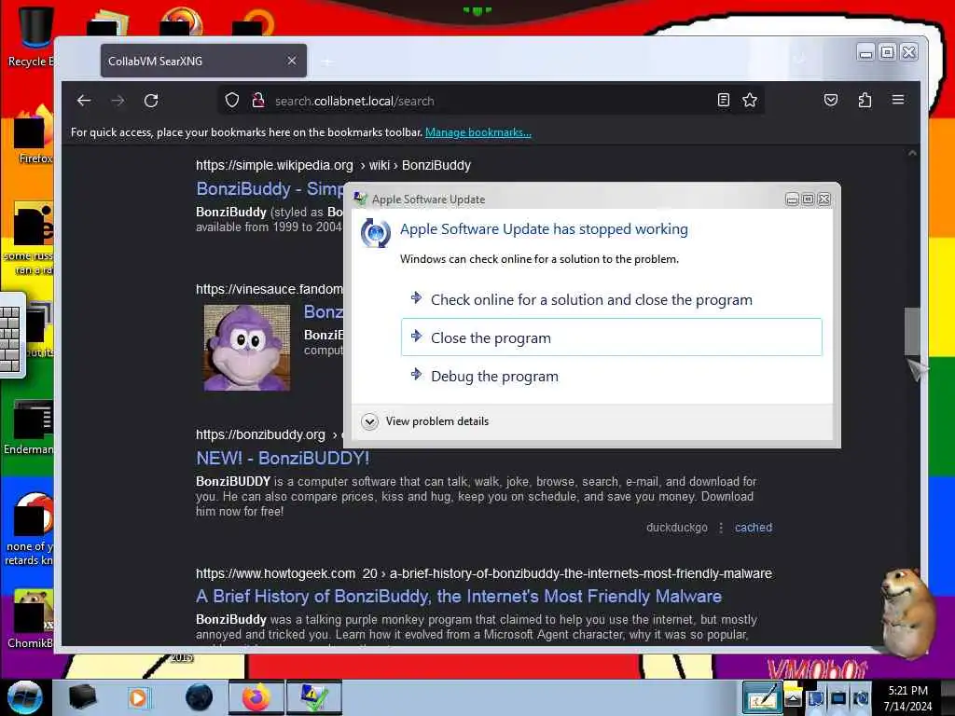Open tracking protection shield icon
This screenshot has height=716, width=955.
(232, 100)
